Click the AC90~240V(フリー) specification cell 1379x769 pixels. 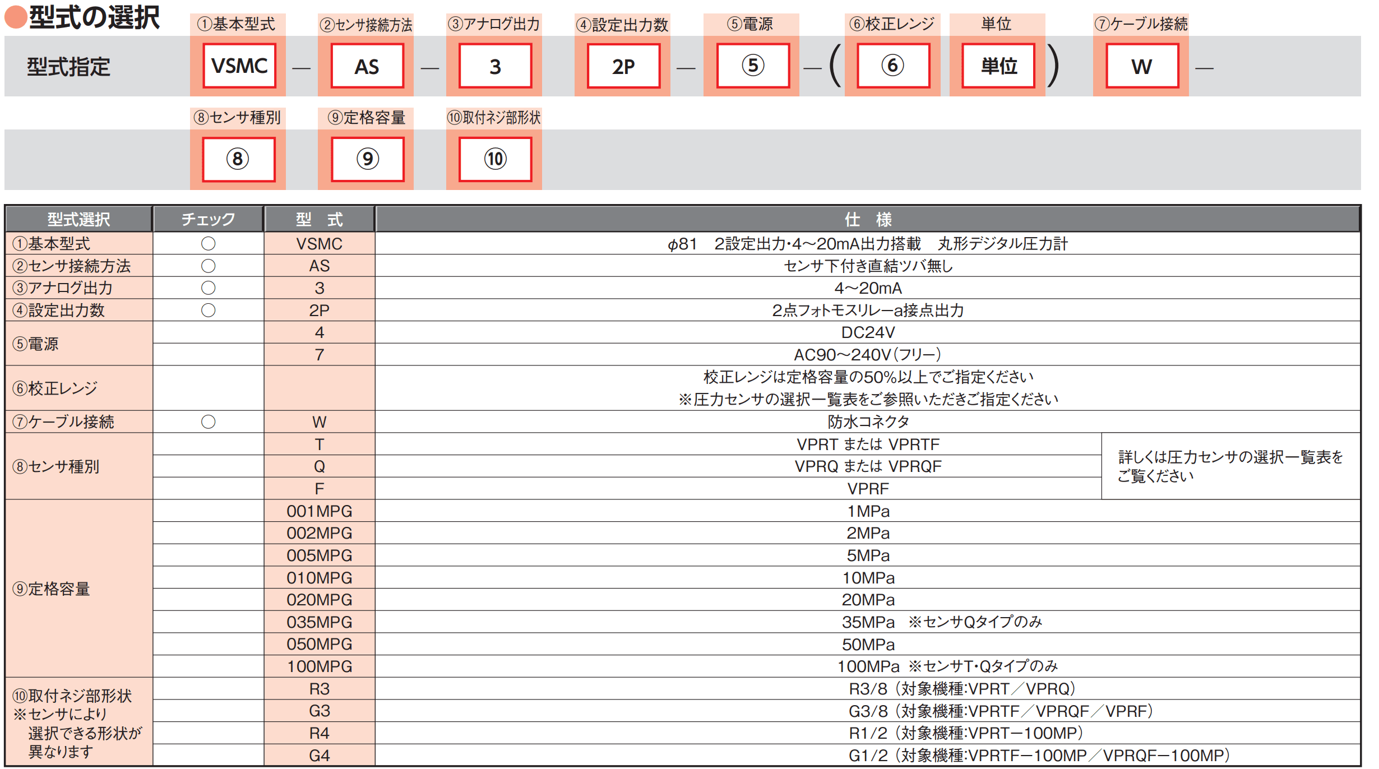click(868, 354)
